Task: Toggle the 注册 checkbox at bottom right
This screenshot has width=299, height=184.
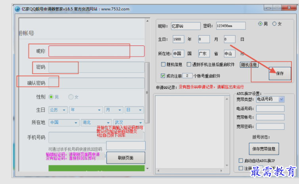Action: point(241,168)
